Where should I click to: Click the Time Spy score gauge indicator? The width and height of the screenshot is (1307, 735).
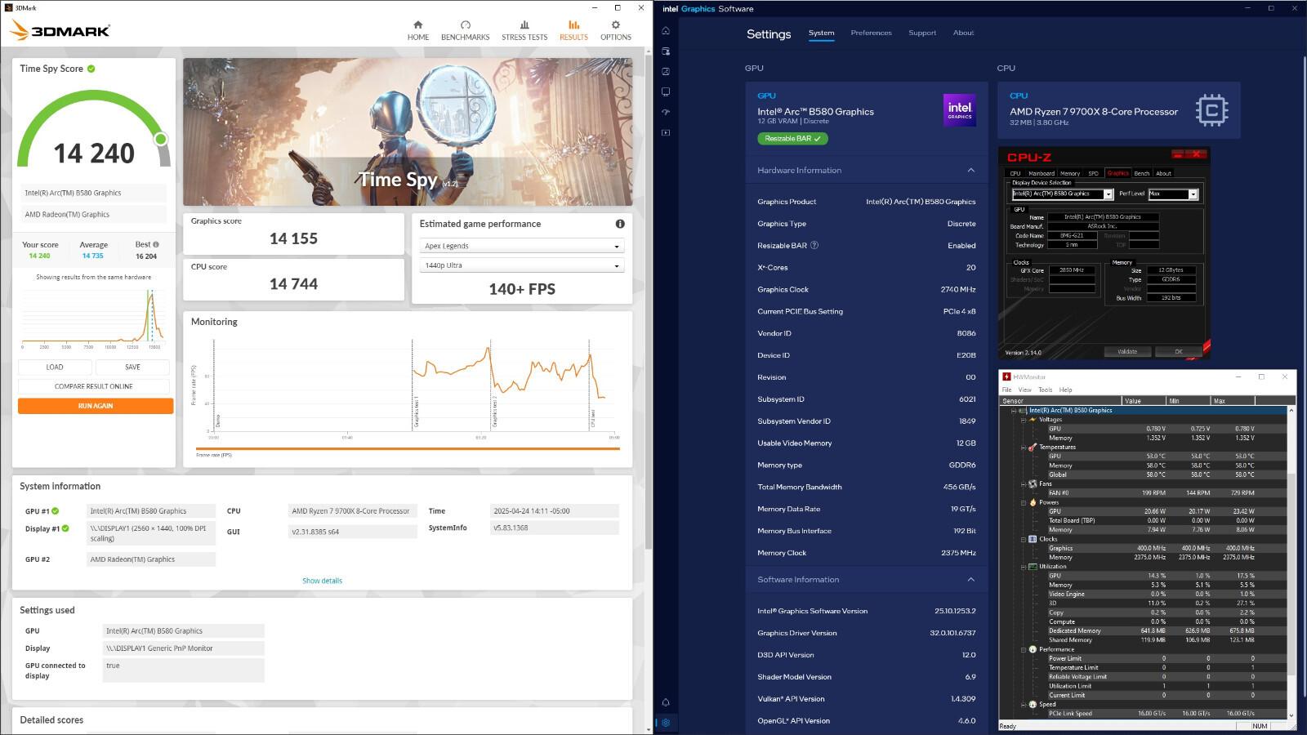[161, 139]
